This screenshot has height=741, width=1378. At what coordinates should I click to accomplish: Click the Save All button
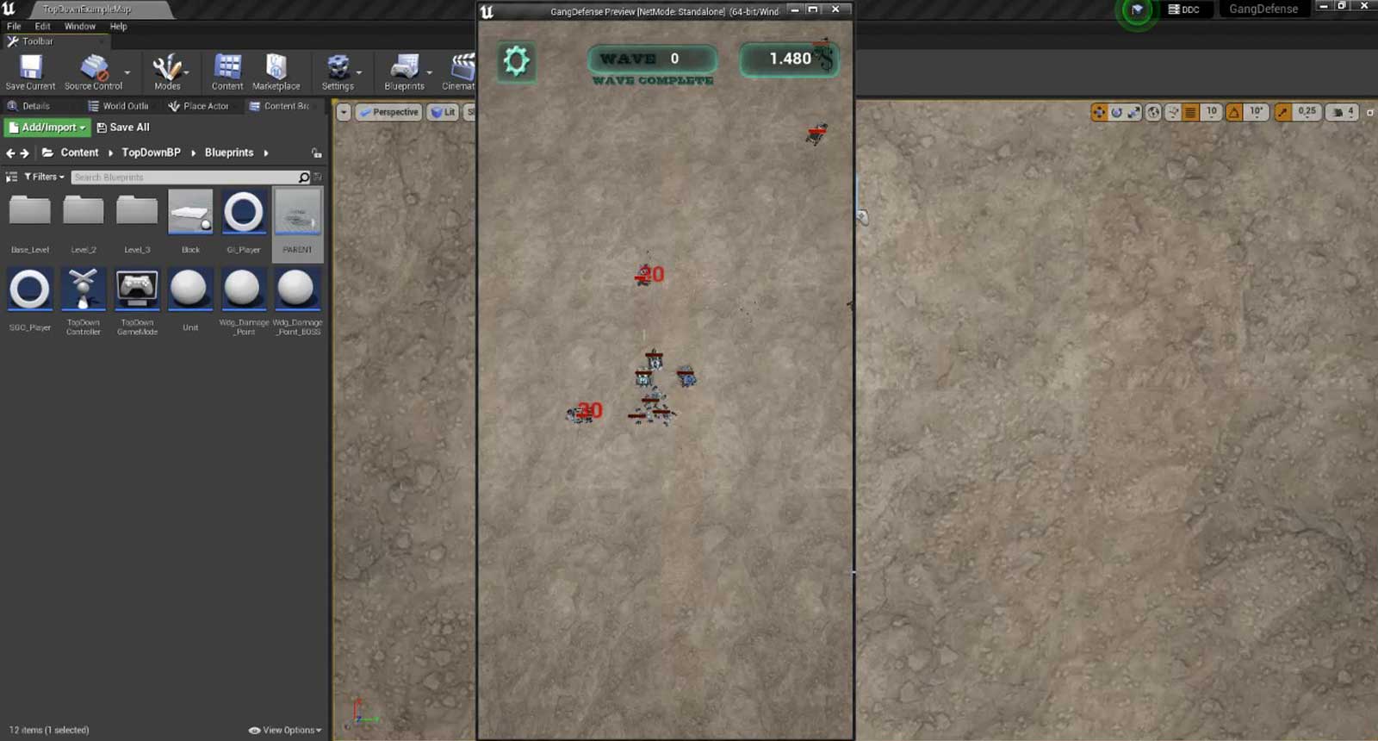pyautogui.click(x=123, y=128)
